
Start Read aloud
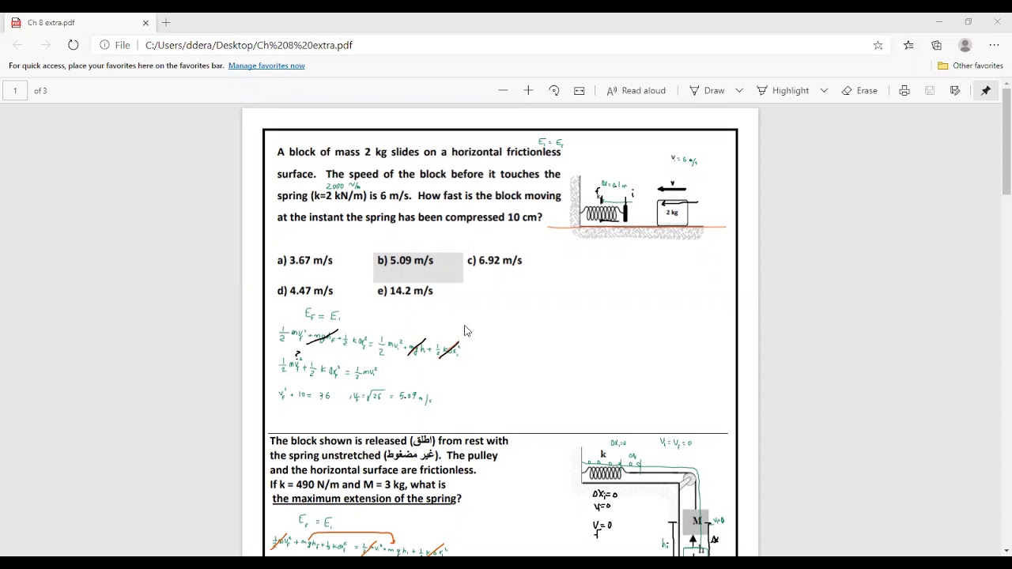tap(636, 91)
